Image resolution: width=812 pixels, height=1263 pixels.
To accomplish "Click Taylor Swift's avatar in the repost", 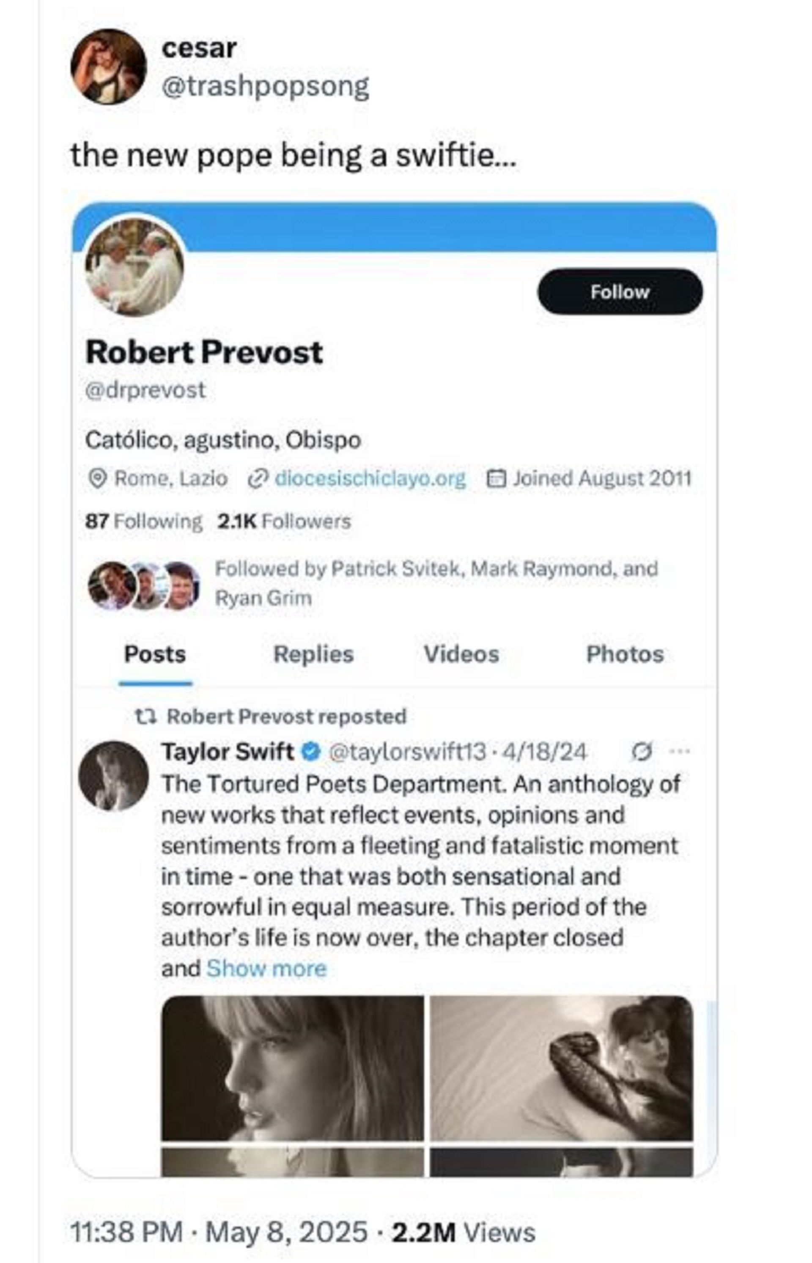I will [x=113, y=776].
